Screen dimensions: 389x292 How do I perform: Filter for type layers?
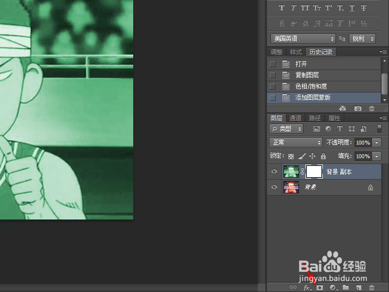340,129
